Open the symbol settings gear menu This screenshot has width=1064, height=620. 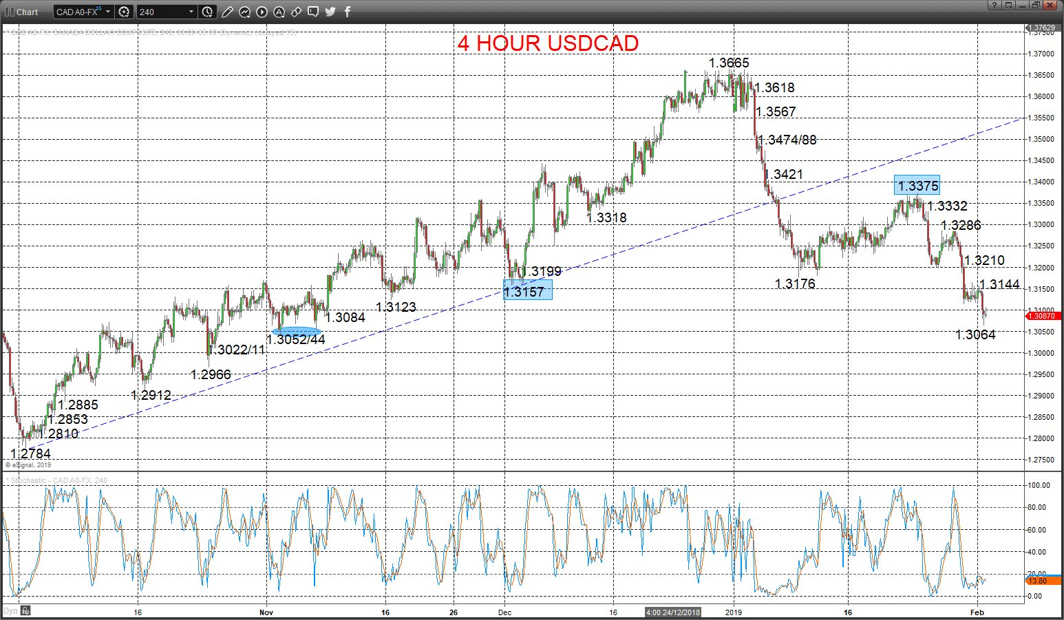[x=124, y=12]
